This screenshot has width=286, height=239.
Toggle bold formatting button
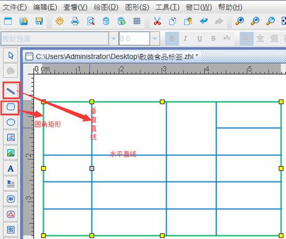pyautogui.click(x=172, y=38)
